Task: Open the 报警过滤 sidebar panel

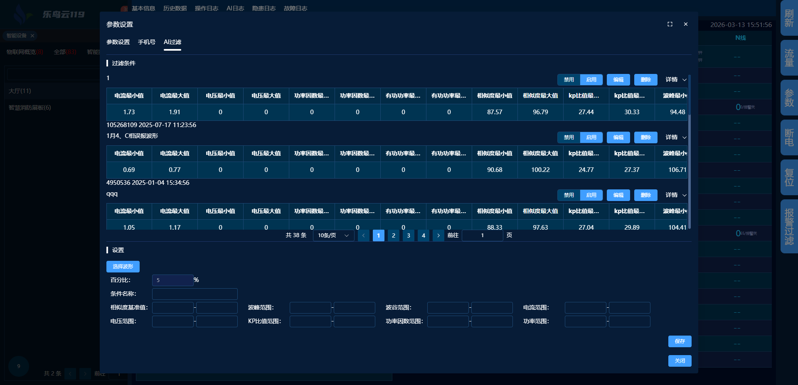Action: pyautogui.click(x=789, y=226)
